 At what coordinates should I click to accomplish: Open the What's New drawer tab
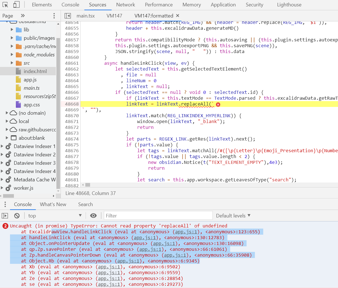pyautogui.click(x=53, y=204)
